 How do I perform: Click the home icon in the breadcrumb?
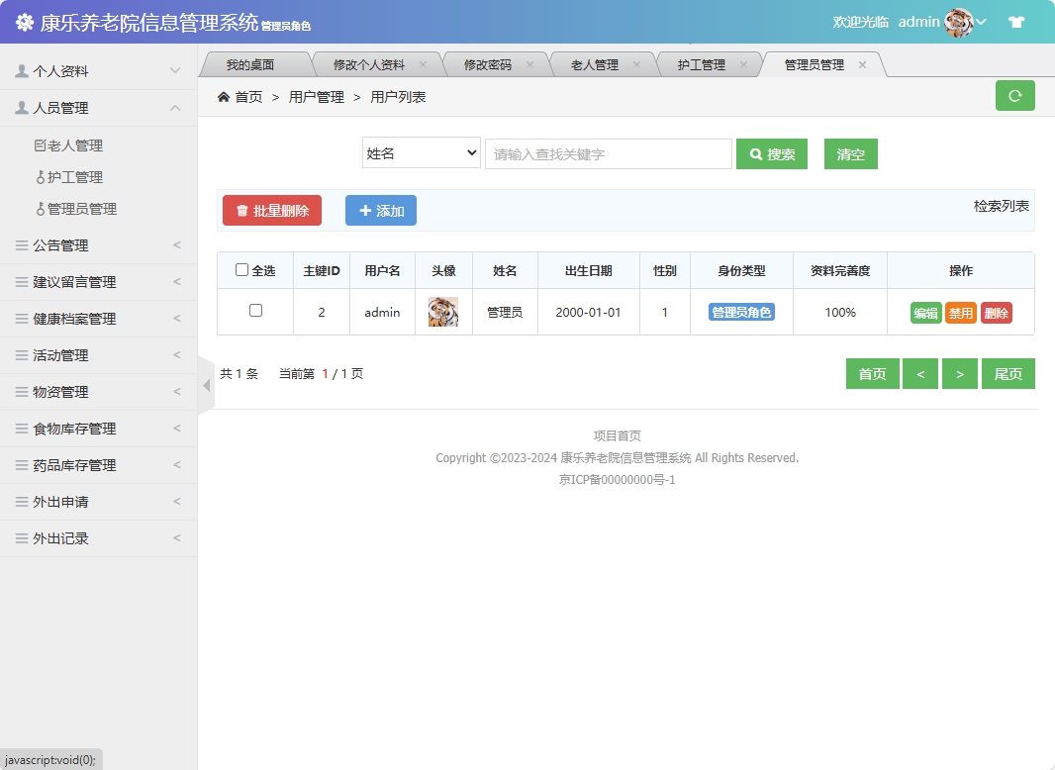[224, 96]
